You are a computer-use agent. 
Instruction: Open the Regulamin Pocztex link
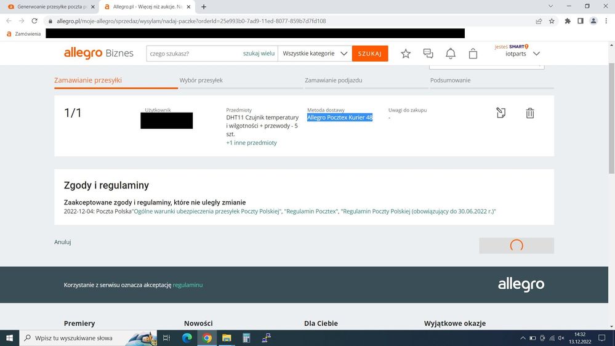point(311,211)
